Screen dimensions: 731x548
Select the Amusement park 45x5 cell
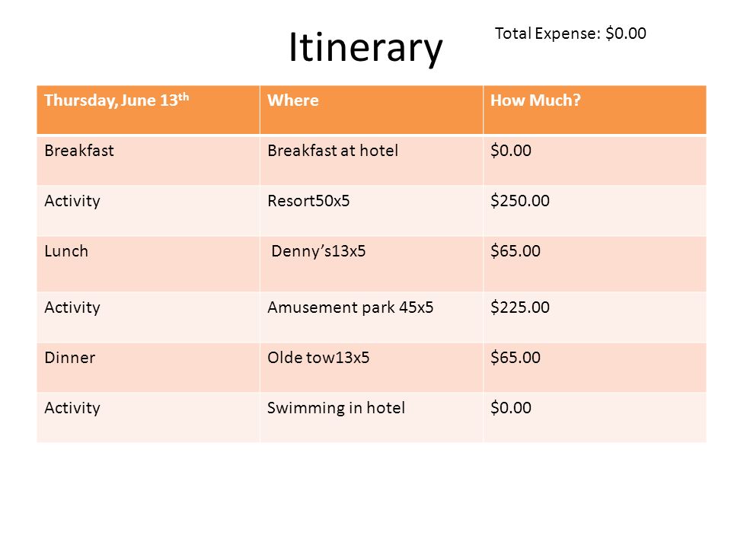click(371, 317)
